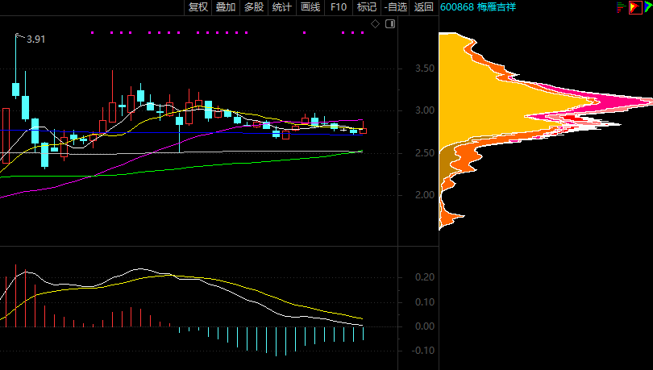Click the 0.00 MACD axis label
653x370 pixels.
click(425, 326)
